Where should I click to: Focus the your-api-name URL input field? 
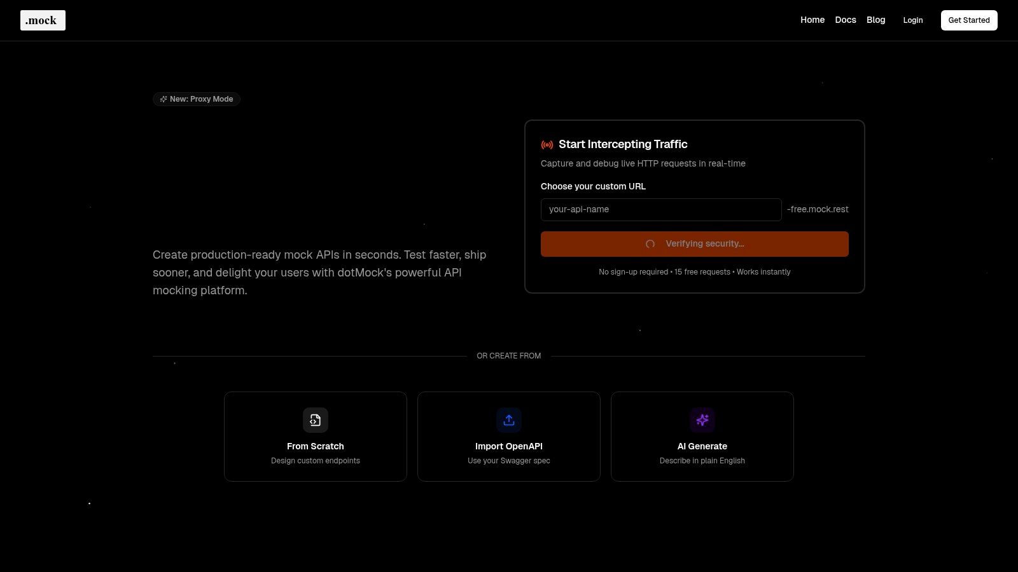[660, 210]
